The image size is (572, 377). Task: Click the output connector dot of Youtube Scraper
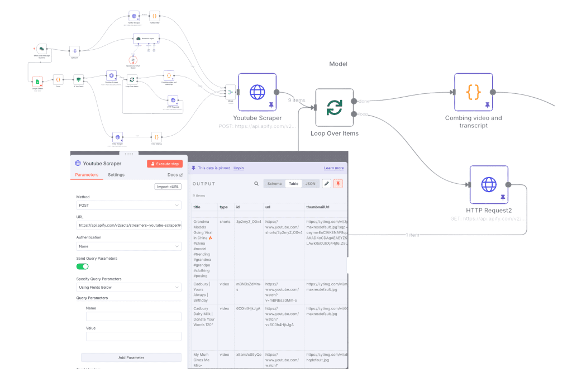(277, 92)
